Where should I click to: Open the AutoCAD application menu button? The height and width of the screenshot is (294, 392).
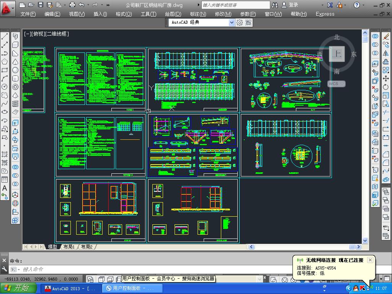click(8, 8)
